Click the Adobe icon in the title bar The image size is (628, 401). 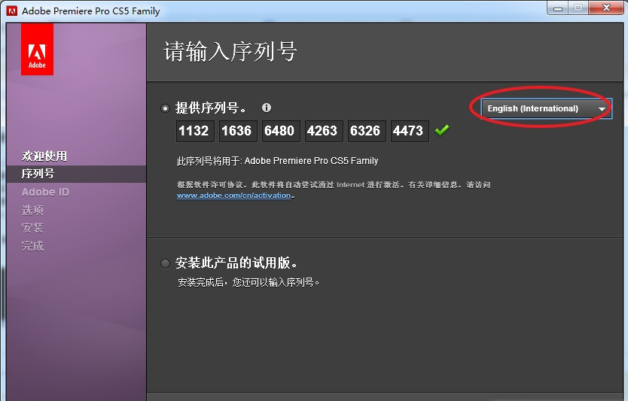(x=12, y=11)
